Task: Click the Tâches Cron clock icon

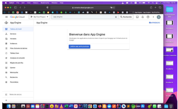Action: (6, 53)
